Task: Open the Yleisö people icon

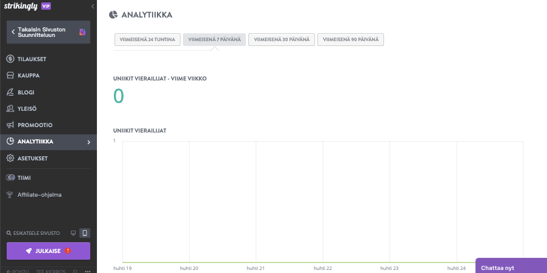Action: click(10, 109)
